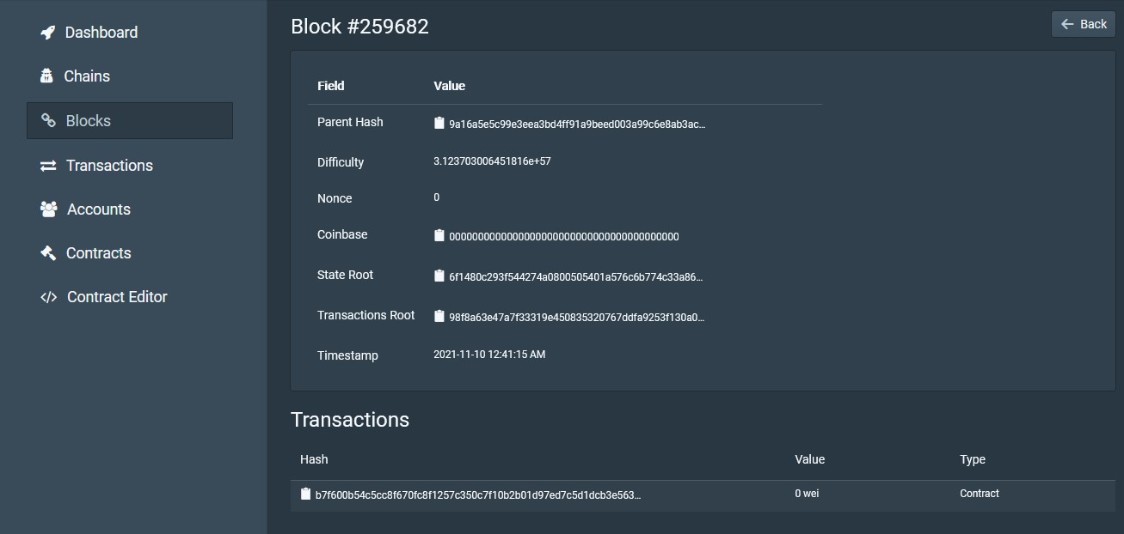Viewport: 1124px width, 534px height.
Task: Click the Type column header
Action: pos(973,459)
